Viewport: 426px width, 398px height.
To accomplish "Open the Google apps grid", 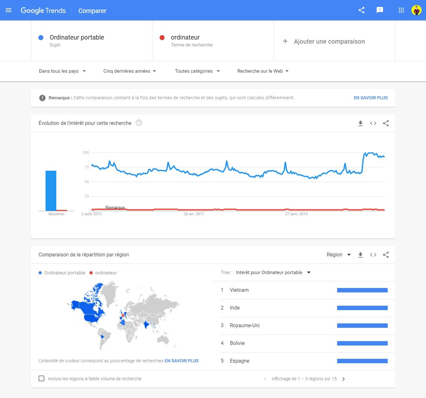I will click(x=401, y=10).
